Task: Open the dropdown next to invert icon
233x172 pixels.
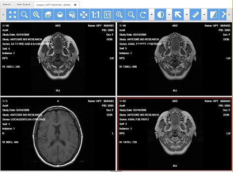Action: [x=169, y=15]
